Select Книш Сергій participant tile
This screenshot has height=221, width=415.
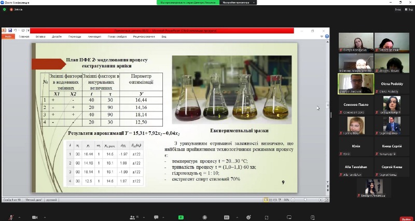point(392,146)
